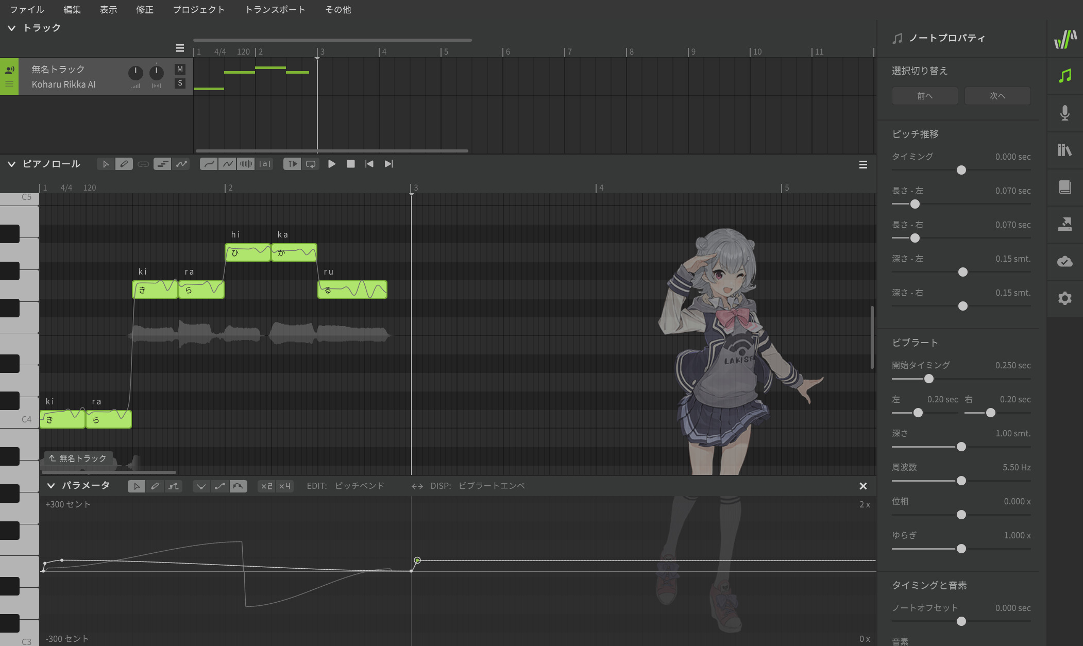Image resolution: width=1083 pixels, height=646 pixels.
Task: Open the プロジェクト menu
Action: pos(198,10)
